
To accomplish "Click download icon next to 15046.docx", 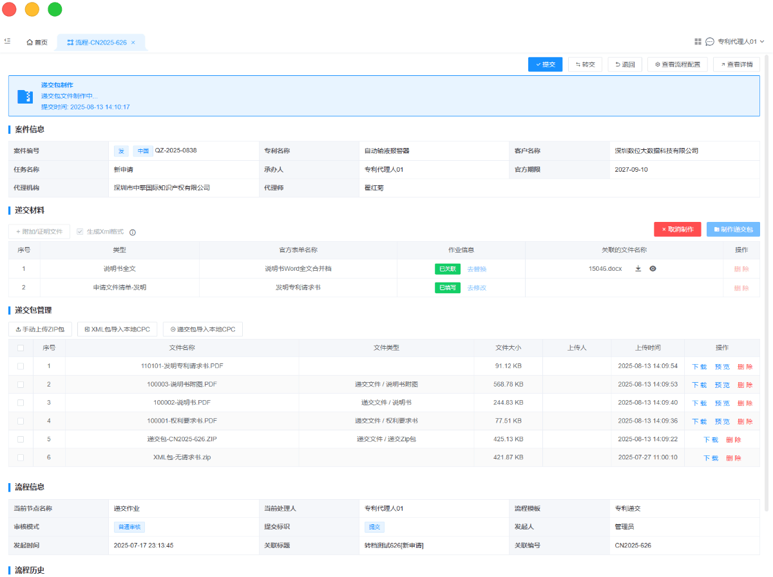I will (638, 269).
